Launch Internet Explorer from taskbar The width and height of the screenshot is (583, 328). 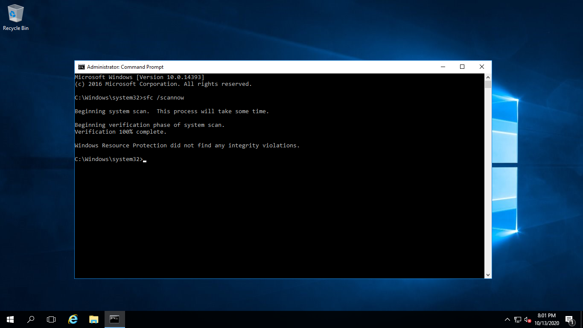[73, 319]
